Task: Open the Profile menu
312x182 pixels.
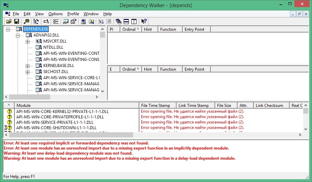Action: pos(73,14)
